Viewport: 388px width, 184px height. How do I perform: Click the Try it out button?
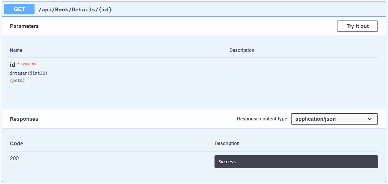(x=357, y=26)
